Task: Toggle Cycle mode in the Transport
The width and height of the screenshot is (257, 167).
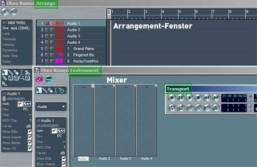Action: (x=172, y=108)
